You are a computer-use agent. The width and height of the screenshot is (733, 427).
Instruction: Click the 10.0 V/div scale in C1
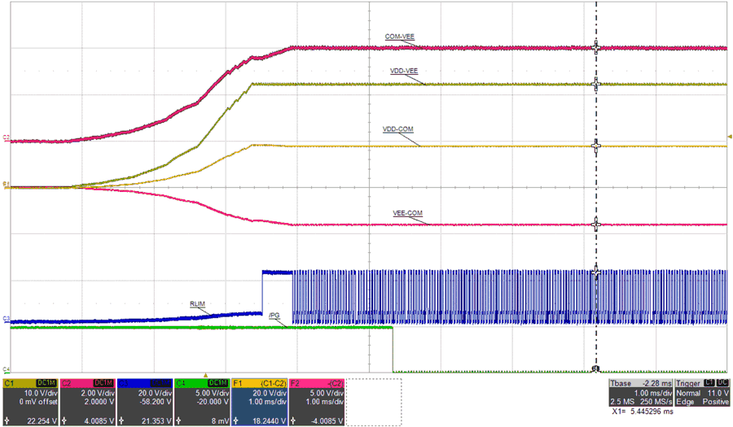[41, 394]
